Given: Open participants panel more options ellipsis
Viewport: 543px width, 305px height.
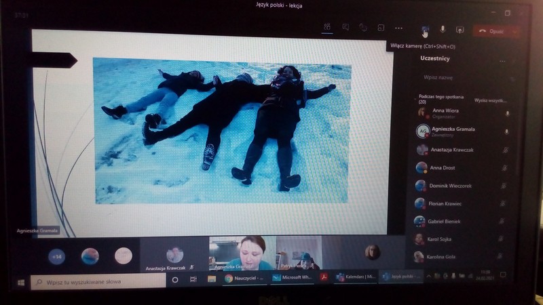Looking at the screenshot, I should click(x=502, y=60).
